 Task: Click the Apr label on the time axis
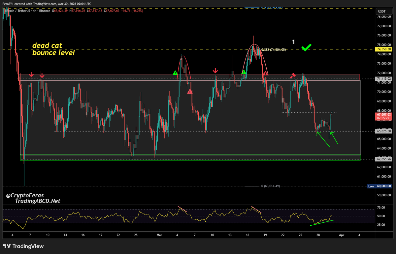tap(341, 235)
